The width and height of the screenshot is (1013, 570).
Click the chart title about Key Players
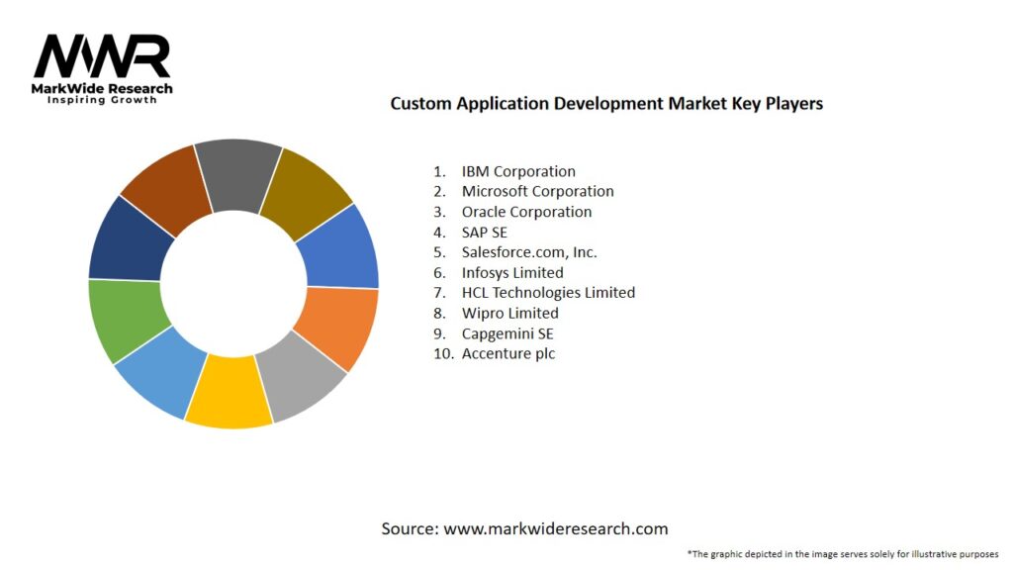coord(606,103)
